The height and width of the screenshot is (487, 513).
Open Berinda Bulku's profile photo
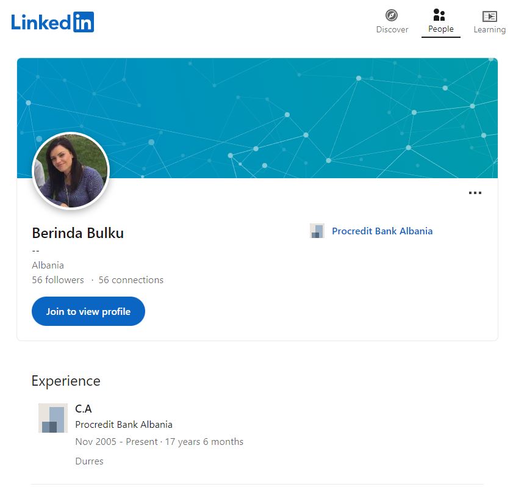71,171
